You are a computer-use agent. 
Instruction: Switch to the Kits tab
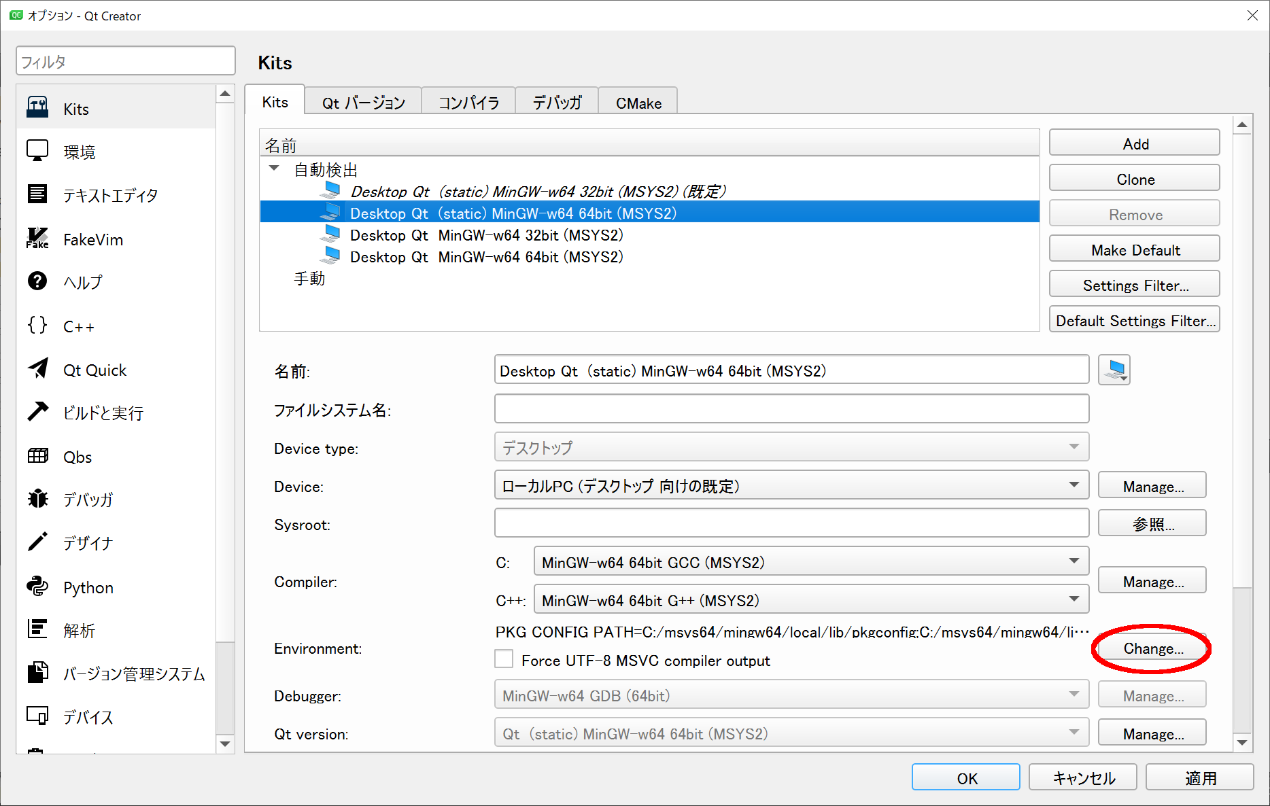pyautogui.click(x=275, y=101)
